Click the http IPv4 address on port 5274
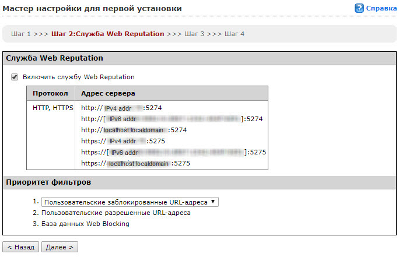399x268 pixels. point(121,108)
